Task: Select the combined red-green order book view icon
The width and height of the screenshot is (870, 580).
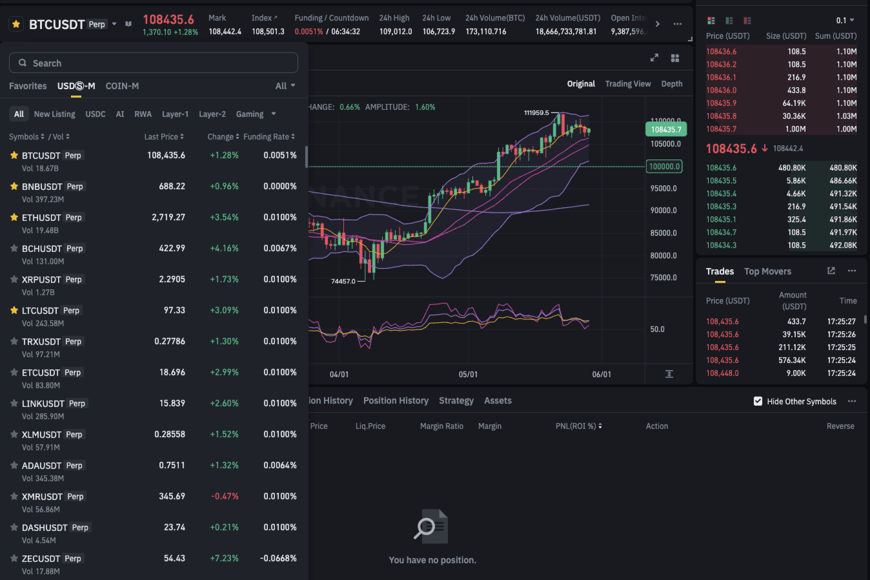Action: tap(711, 20)
